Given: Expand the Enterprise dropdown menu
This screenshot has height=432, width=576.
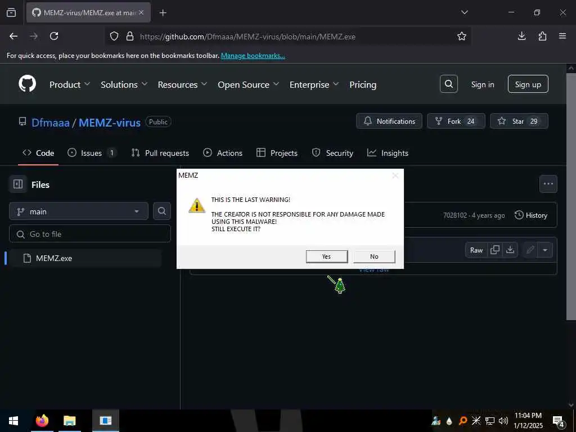Looking at the screenshot, I should click(x=314, y=84).
